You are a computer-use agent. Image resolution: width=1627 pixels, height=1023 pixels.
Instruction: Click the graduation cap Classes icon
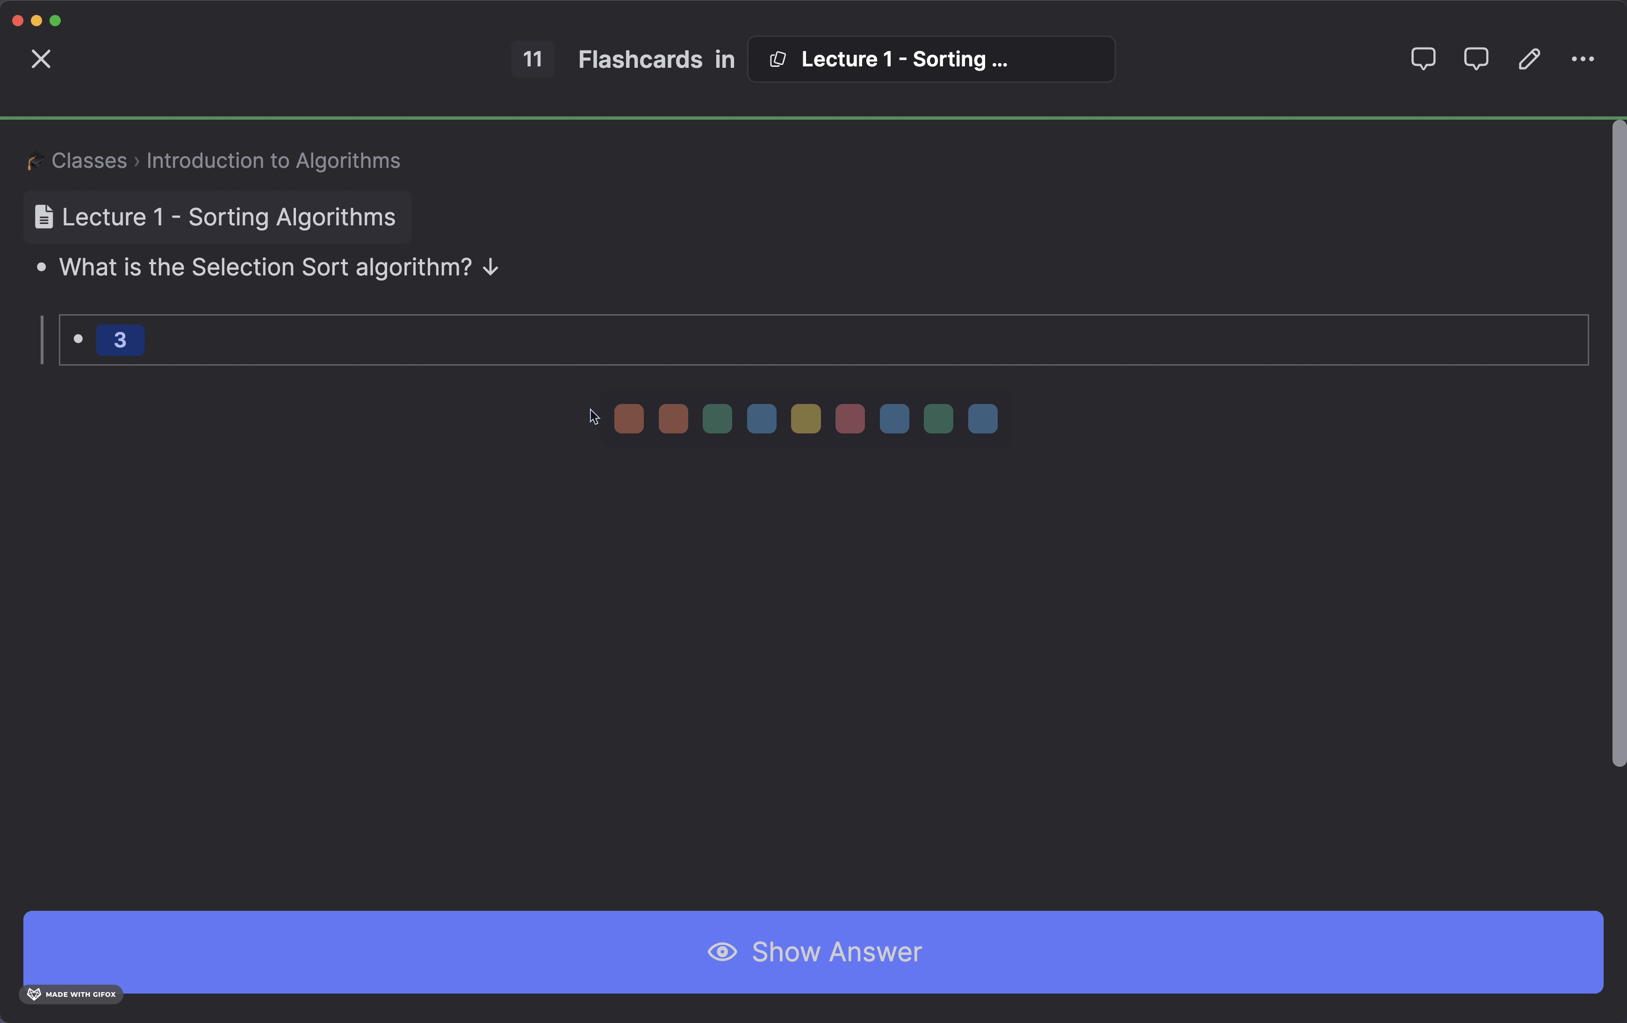tap(35, 161)
